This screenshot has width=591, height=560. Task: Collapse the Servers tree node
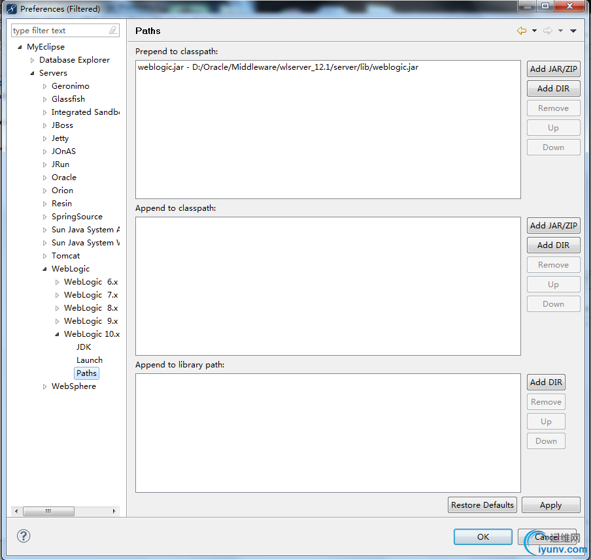pyautogui.click(x=33, y=73)
